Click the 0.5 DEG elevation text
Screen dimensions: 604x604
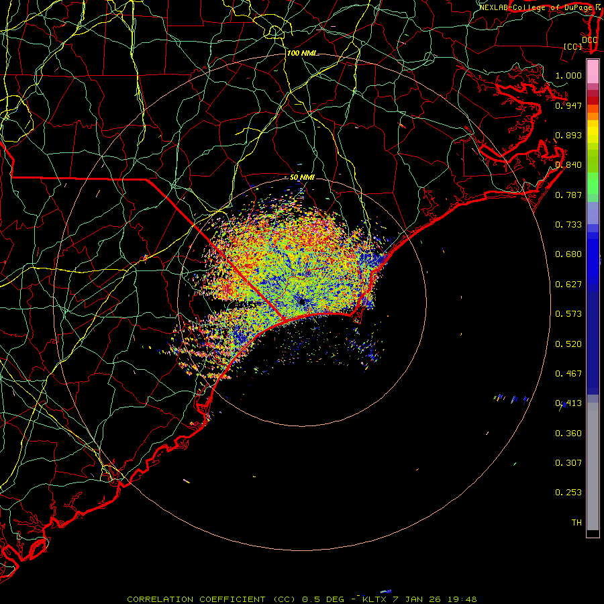pos(323,599)
